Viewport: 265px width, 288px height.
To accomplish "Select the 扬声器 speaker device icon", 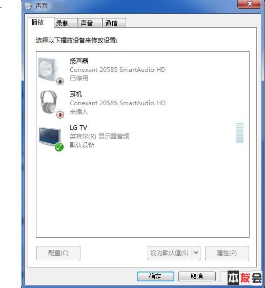I will (49, 70).
